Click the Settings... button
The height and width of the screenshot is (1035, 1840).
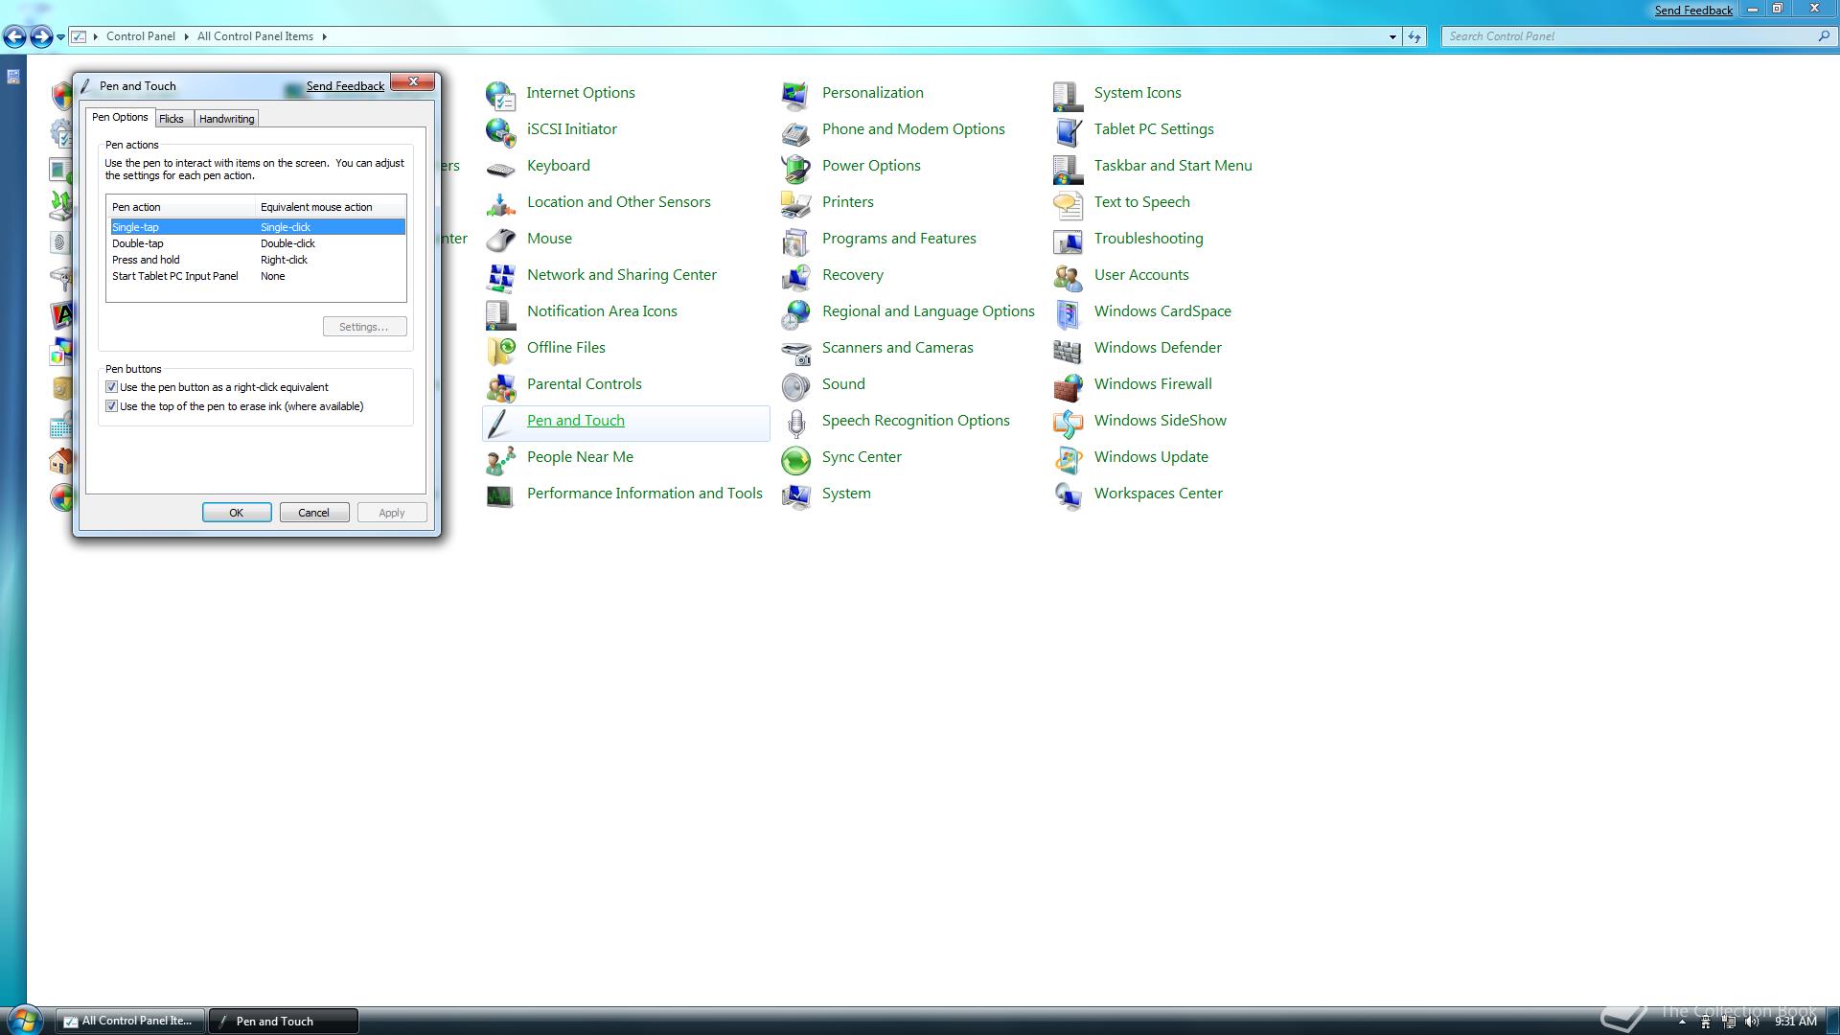[x=364, y=327]
